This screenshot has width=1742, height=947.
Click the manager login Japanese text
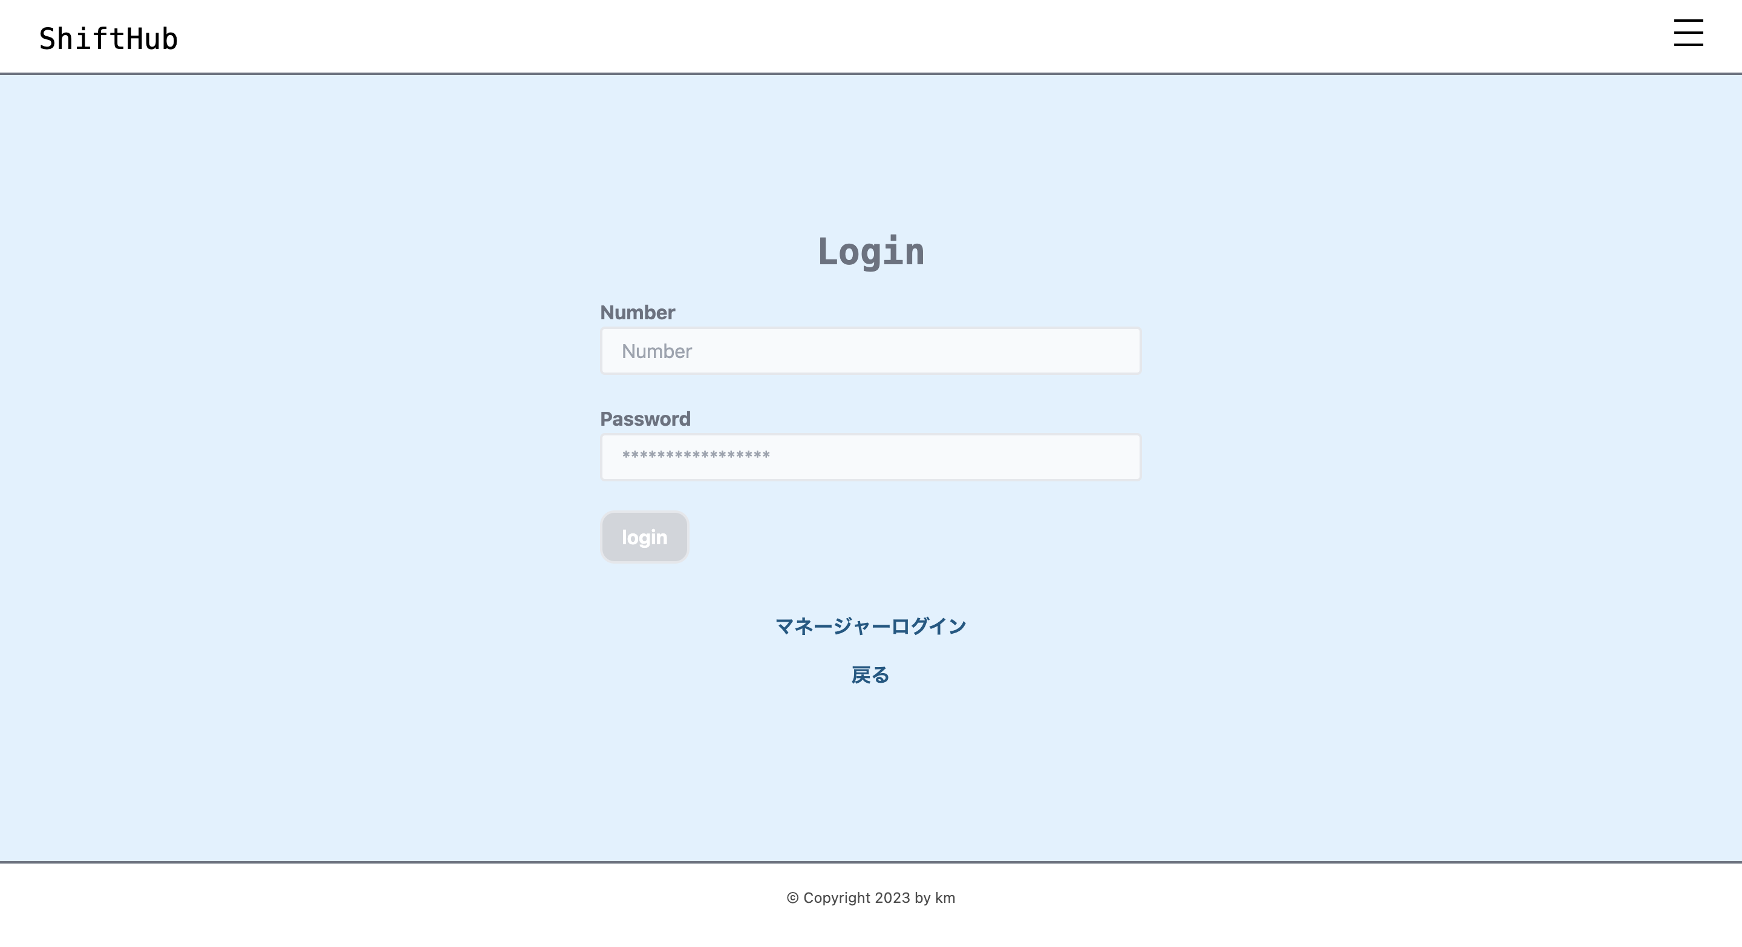pos(871,626)
